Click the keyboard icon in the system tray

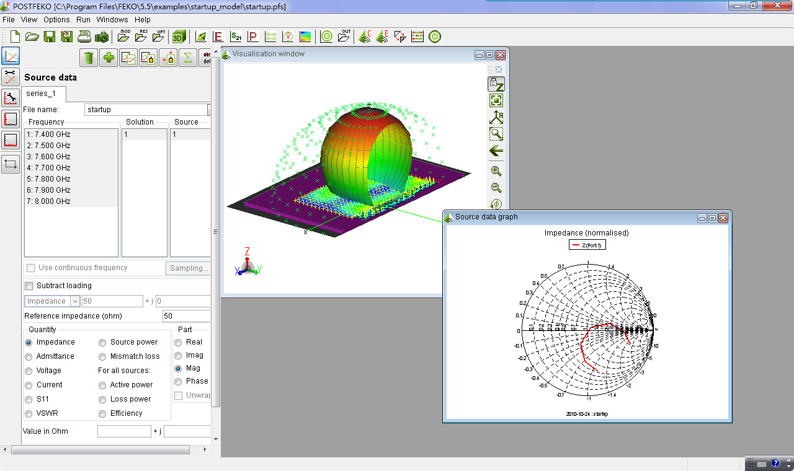[x=761, y=464]
